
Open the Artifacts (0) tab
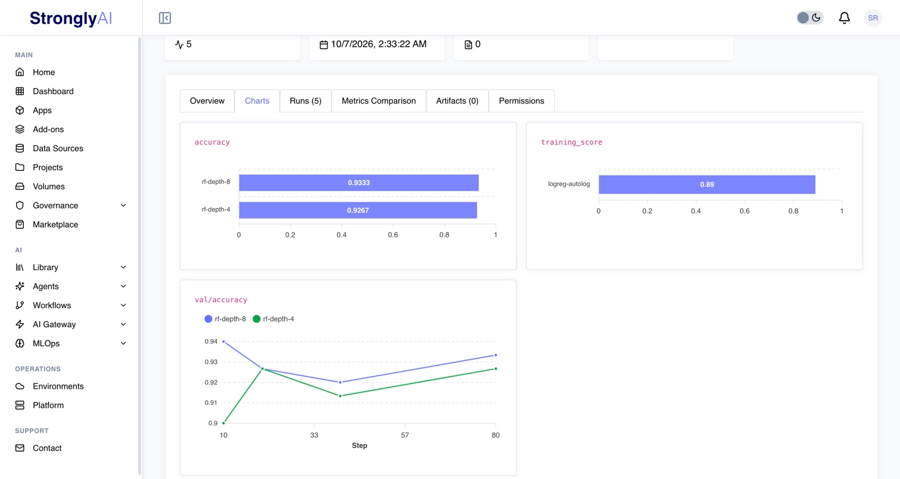pyautogui.click(x=457, y=101)
